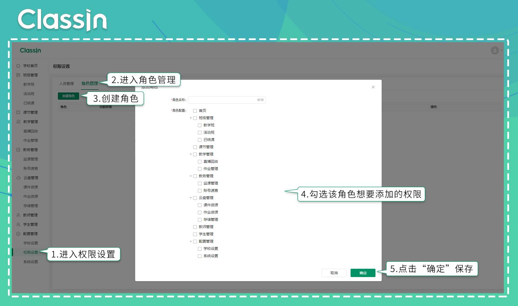Image resolution: width=518 pixels, height=306 pixels.
Task: Click the 教学管理 icon in the sidebar
Action: (x=18, y=122)
